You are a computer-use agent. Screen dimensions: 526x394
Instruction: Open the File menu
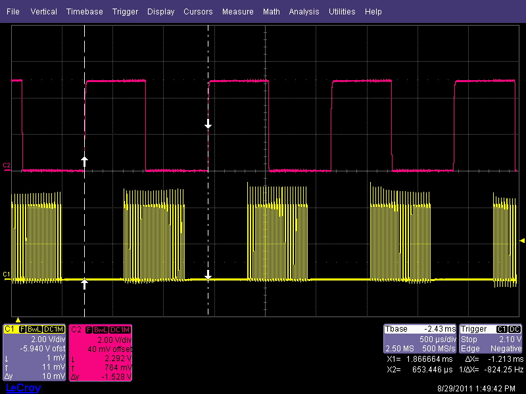point(13,11)
